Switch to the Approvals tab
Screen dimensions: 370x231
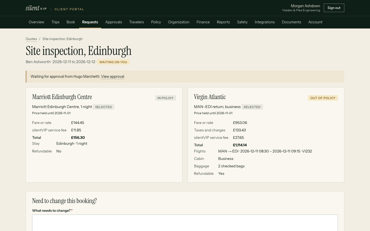114,22
